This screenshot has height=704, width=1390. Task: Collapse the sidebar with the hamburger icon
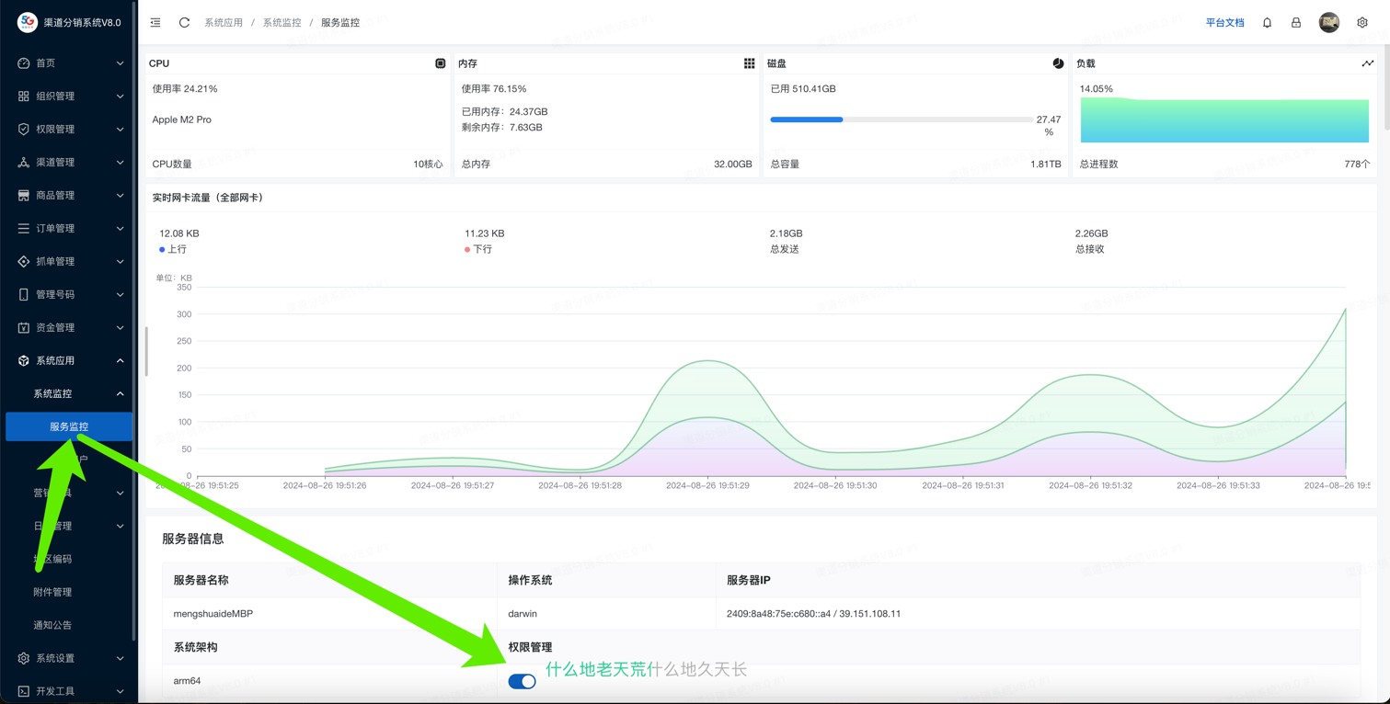[x=155, y=22]
